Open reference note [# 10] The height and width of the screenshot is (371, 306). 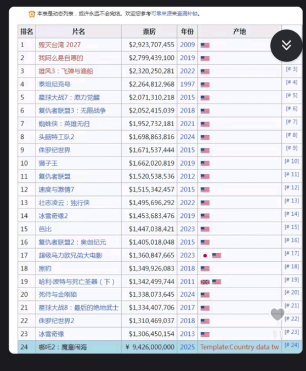292,161
